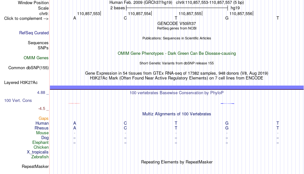The height and width of the screenshot is (174, 304).
Task: Click the chr9: base position label
Action: pos(44,13)
